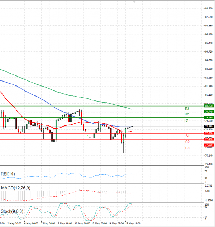The height and width of the screenshot is (227, 215).
Task: Select the green 79.260 price tag
Action: 209,117
